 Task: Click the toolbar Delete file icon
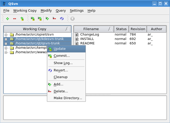tap(54, 18)
